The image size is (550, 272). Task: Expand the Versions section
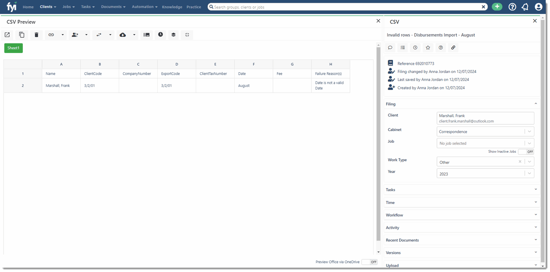(x=462, y=252)
